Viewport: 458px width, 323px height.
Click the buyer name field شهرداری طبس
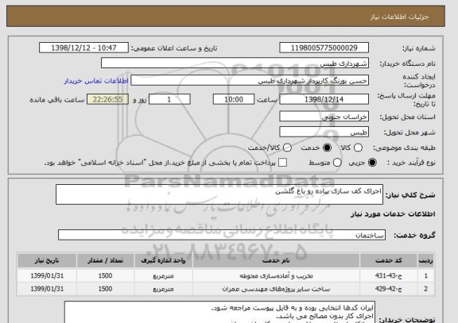235,63
